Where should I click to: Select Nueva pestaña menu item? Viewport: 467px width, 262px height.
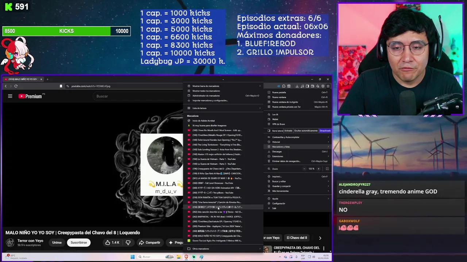(298, 92)
